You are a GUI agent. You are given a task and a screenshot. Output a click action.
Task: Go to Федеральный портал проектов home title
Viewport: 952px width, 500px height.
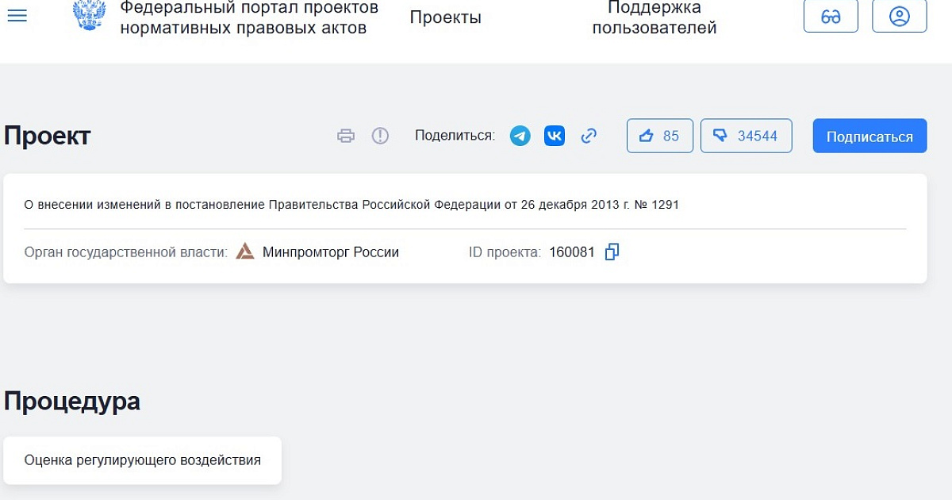coord(249,17)
